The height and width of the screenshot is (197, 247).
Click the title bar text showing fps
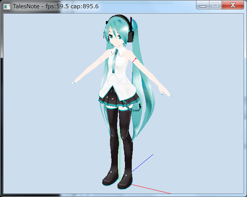[x=56, y=6]
